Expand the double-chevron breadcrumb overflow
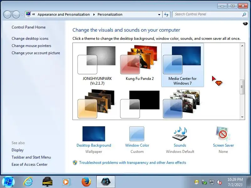The width and height of the screenshot is (251, 188). [x=34, y=14]
